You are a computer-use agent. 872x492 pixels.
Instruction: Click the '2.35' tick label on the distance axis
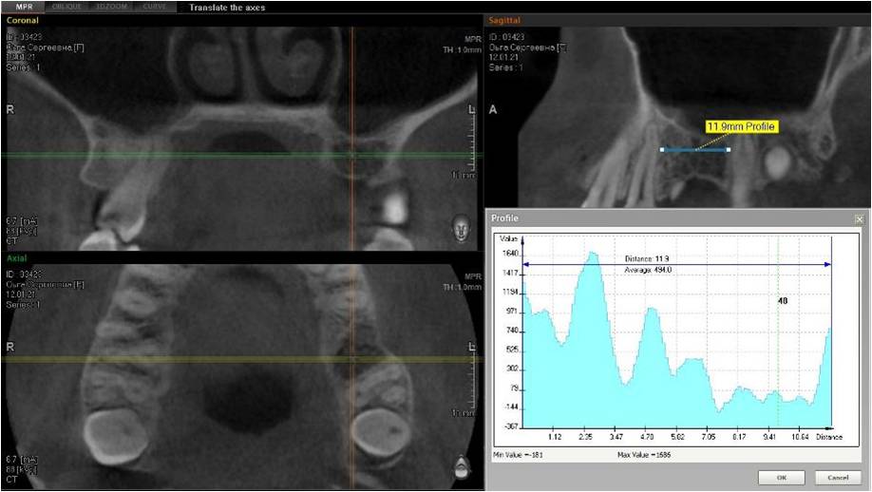(585, 437)
